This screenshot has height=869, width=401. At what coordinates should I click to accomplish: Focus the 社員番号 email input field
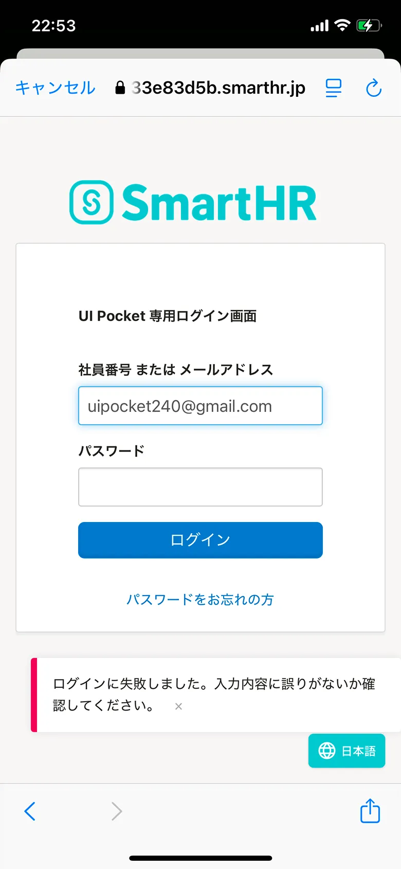tap(200, 406)
